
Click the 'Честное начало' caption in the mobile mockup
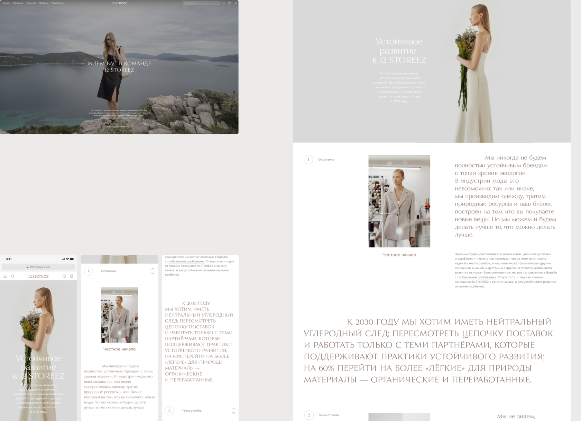[119, 349]
